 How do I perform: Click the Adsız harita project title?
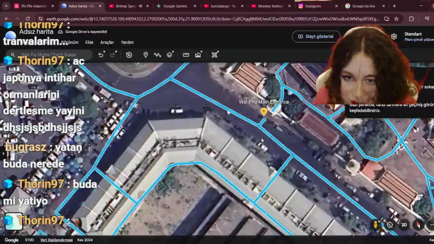pyautogui.click(x=36, y=32)
